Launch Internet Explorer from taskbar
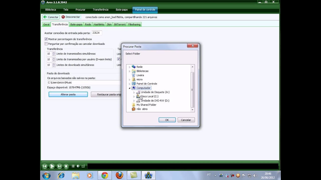The width and height of the screenshot is (321, 180). pos(61,175)
